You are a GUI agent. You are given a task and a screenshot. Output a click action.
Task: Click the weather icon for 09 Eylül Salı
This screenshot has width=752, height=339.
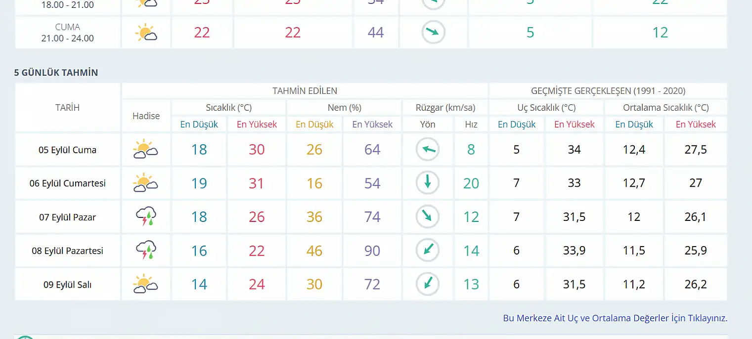(x=145, y=284)
